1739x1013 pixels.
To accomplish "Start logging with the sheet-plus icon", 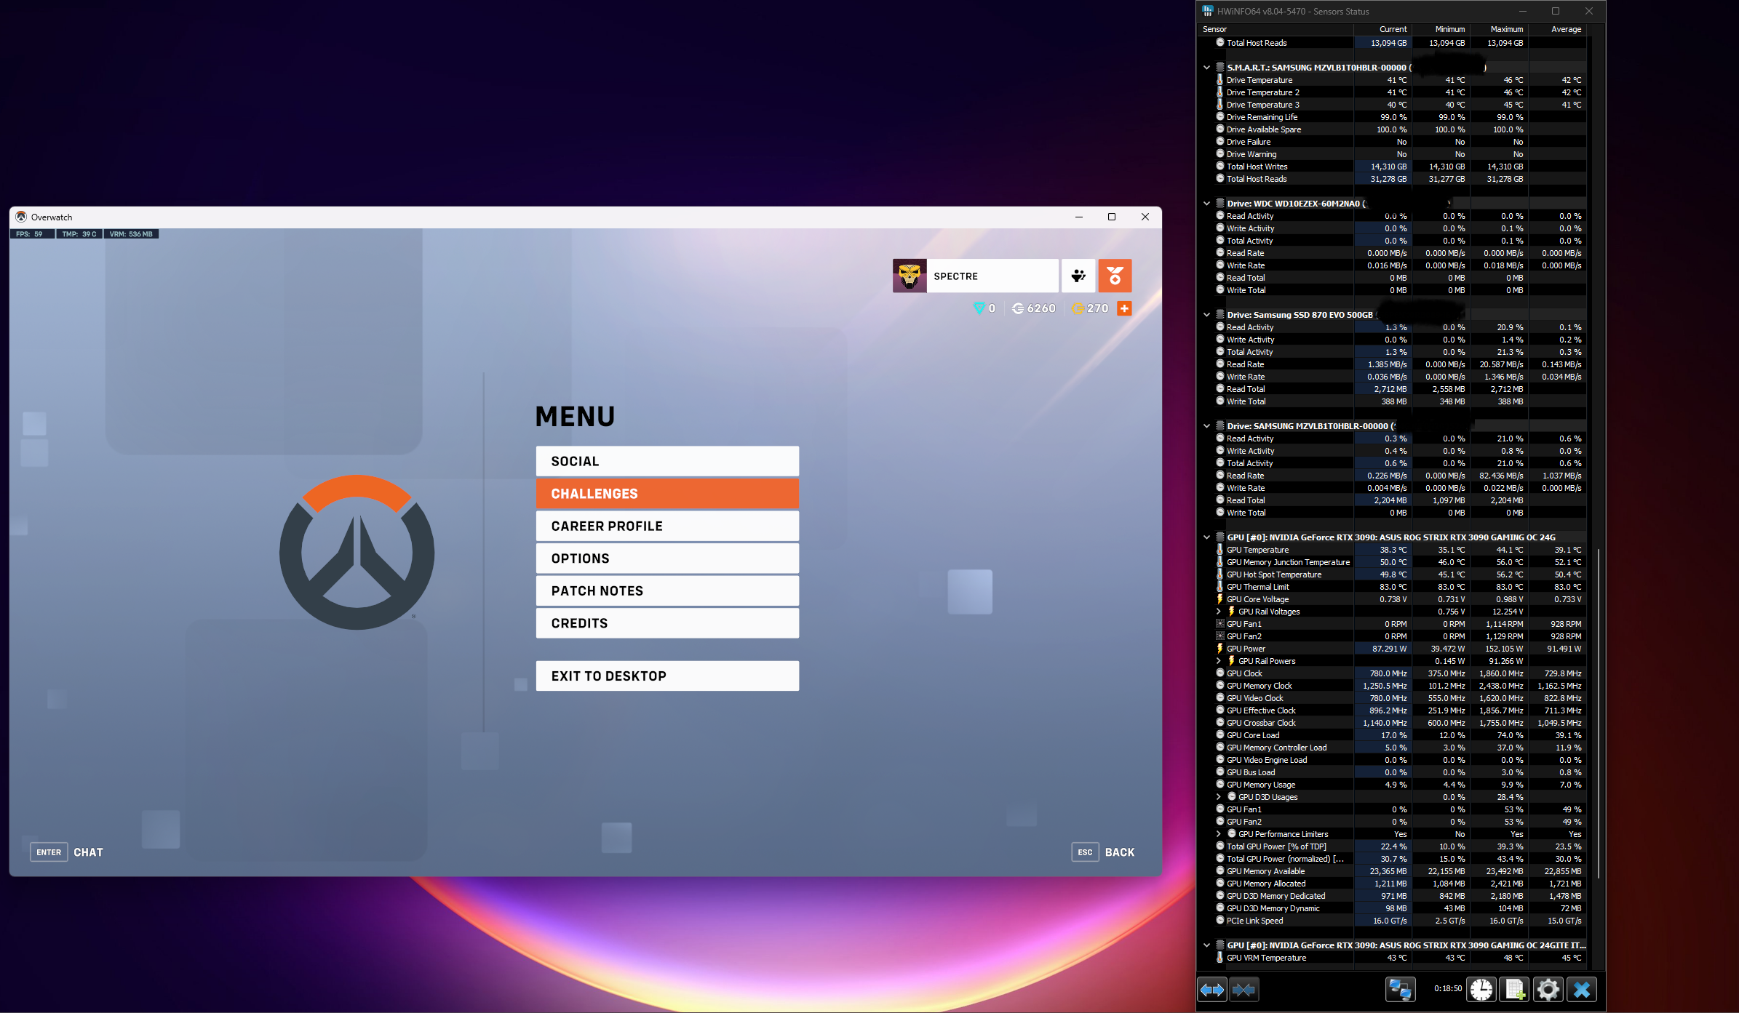I will pos(1515,989).
